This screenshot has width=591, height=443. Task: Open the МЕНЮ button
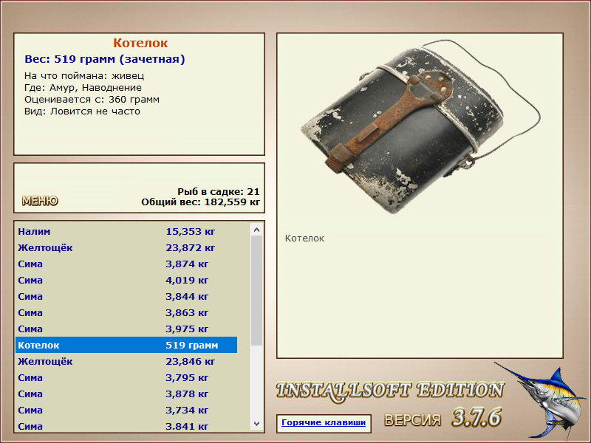40,201
